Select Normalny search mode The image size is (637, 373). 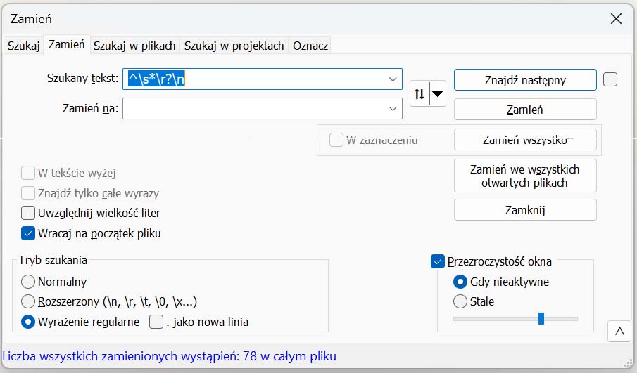[x=28, y=282]
